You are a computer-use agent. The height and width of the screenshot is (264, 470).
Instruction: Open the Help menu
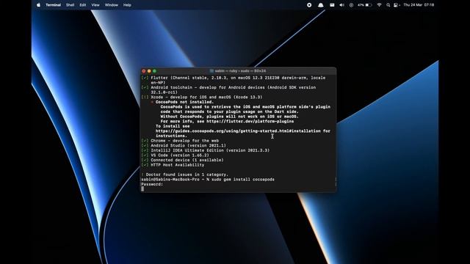pos(127,5)
